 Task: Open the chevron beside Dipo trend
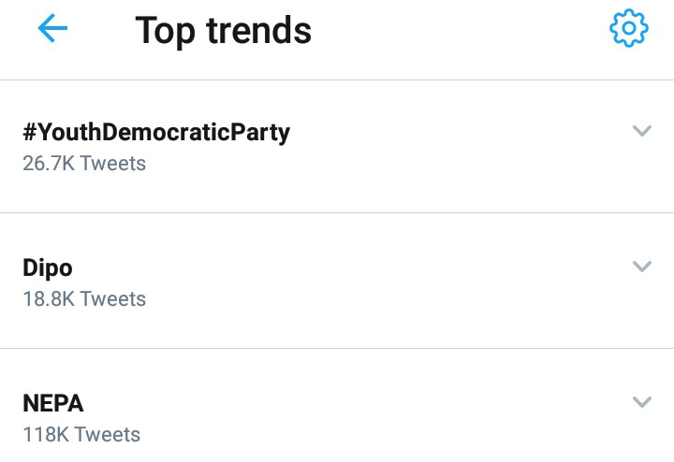[x=641, y=267]
